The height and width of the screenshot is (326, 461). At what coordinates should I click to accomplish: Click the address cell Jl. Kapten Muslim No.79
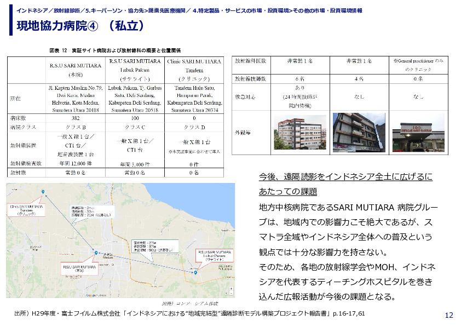point(76,99)
